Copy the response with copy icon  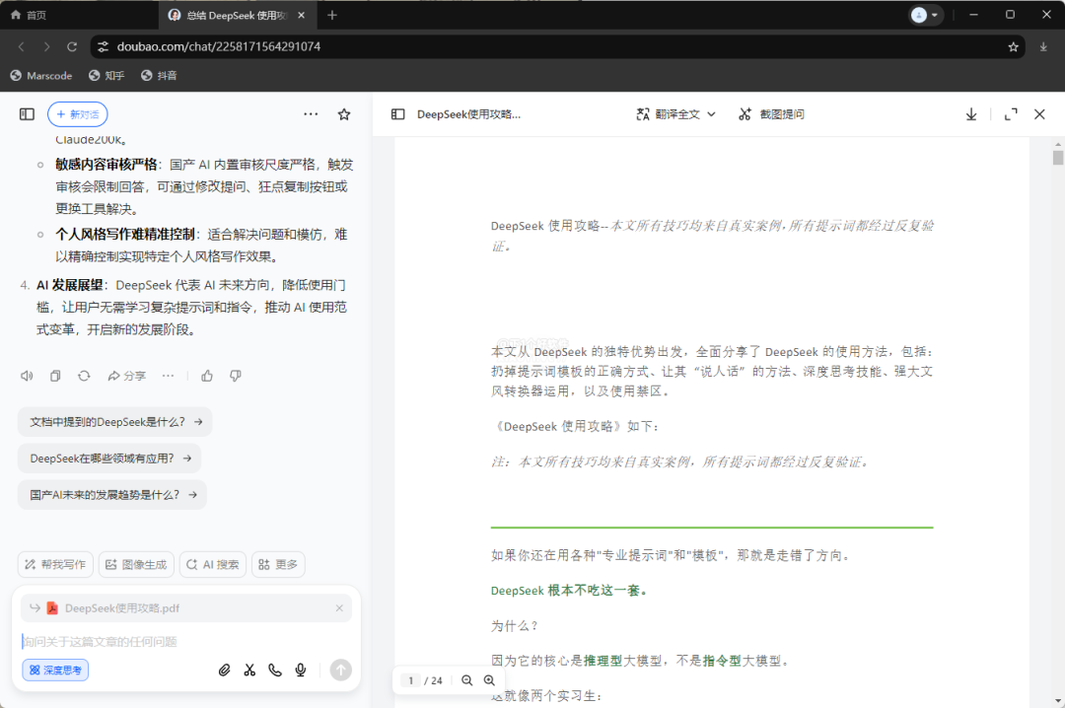[x=55, y=376]
